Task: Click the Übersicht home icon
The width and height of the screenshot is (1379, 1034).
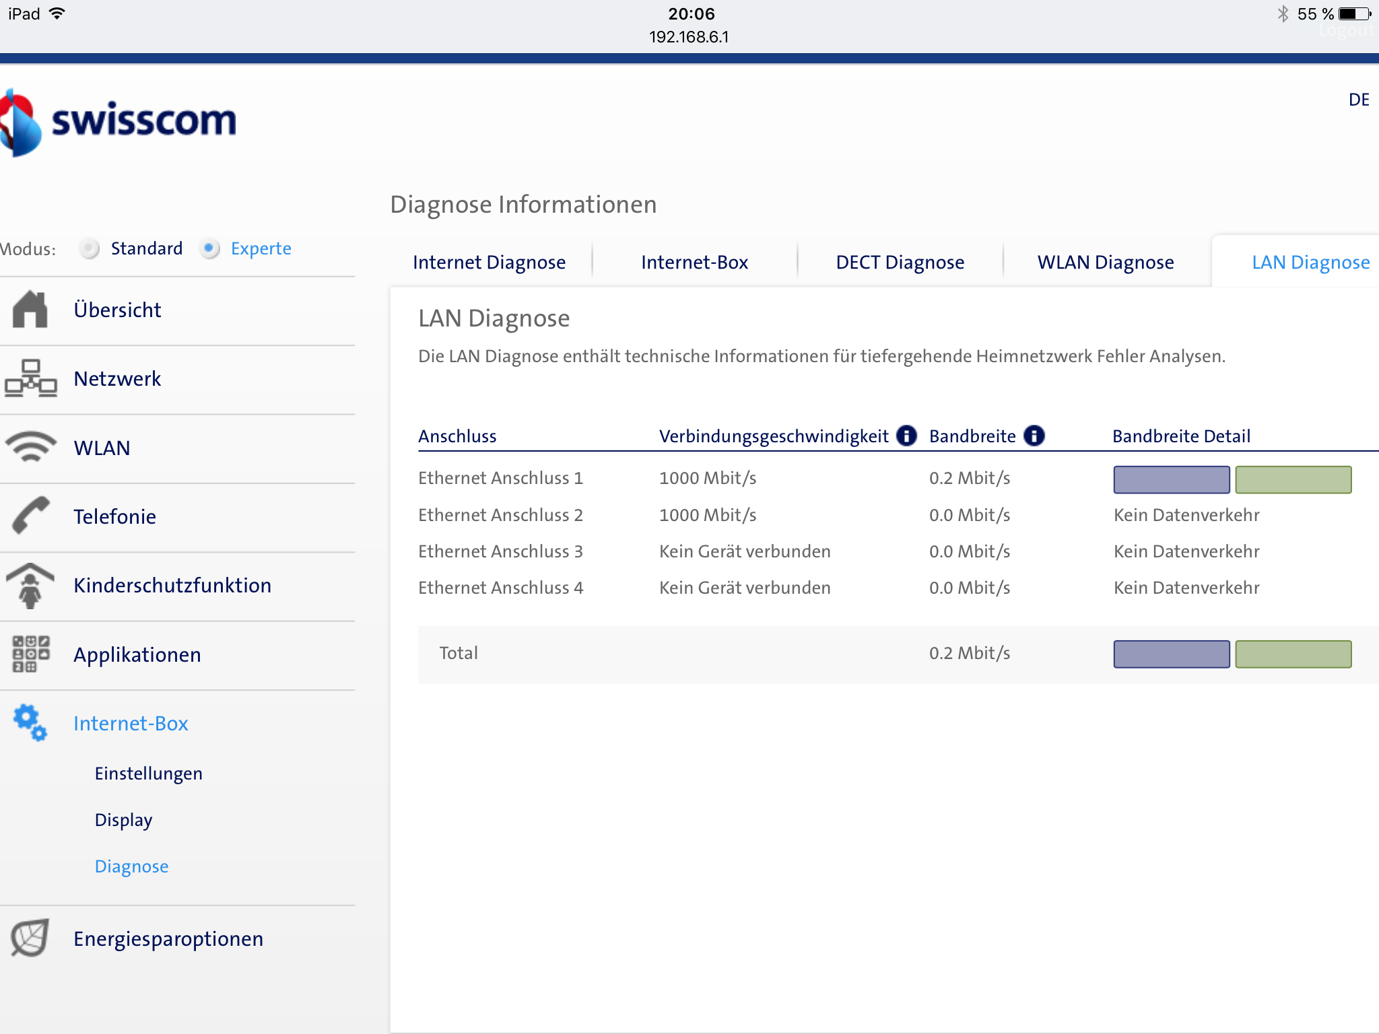Action: 30,310
